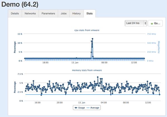Click the 'cpu stats from vmware' chart title
167x117 pixels.
point(87,30)
